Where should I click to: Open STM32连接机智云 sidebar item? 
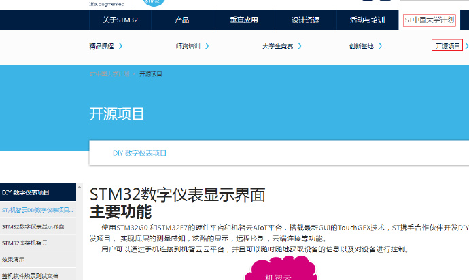click(38, 243)
